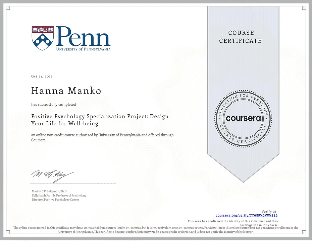Click the 'has successfully completed' text
This screenshot has height=241, width=313.
[x=54, y=105]
